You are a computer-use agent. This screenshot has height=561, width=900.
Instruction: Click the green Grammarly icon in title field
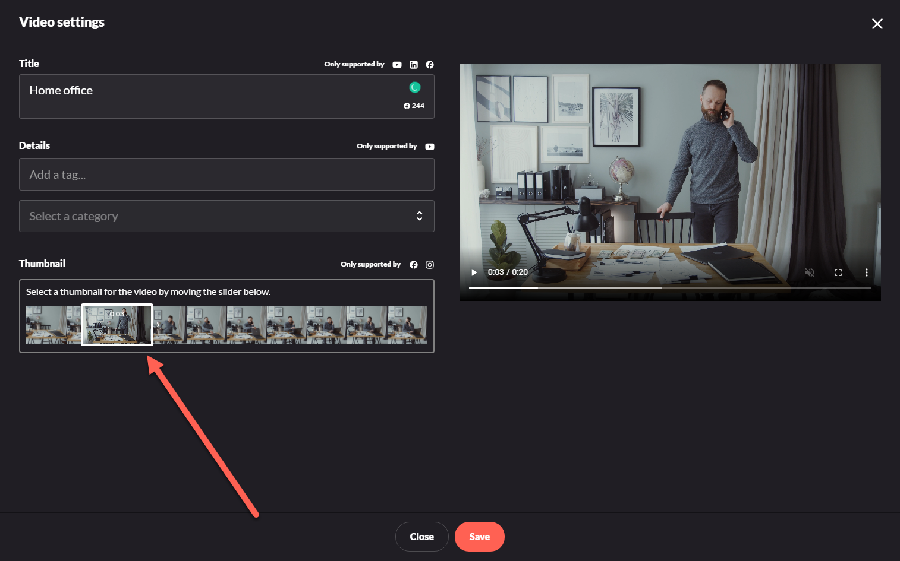coord(415,87)
